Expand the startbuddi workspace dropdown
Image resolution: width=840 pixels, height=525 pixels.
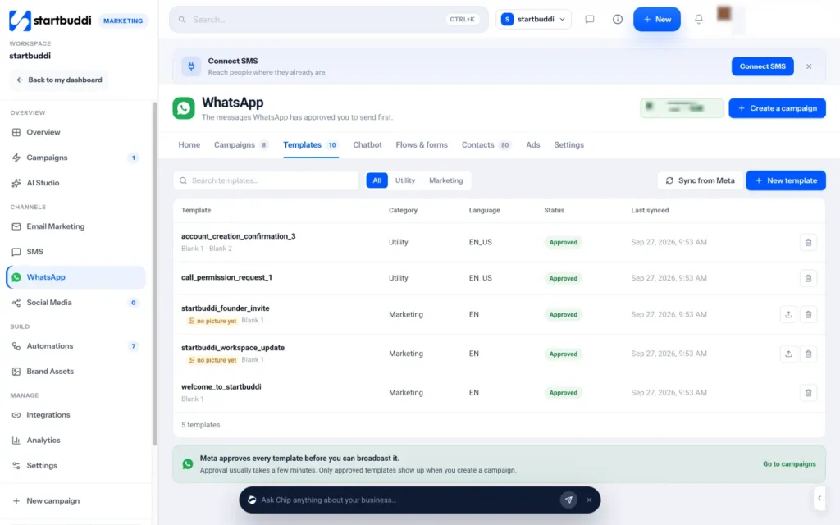533,20
